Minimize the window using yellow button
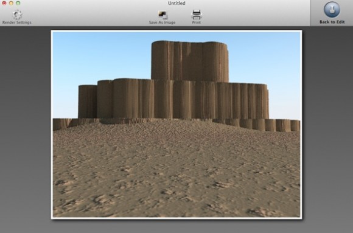353x233 pixels. 11,3
